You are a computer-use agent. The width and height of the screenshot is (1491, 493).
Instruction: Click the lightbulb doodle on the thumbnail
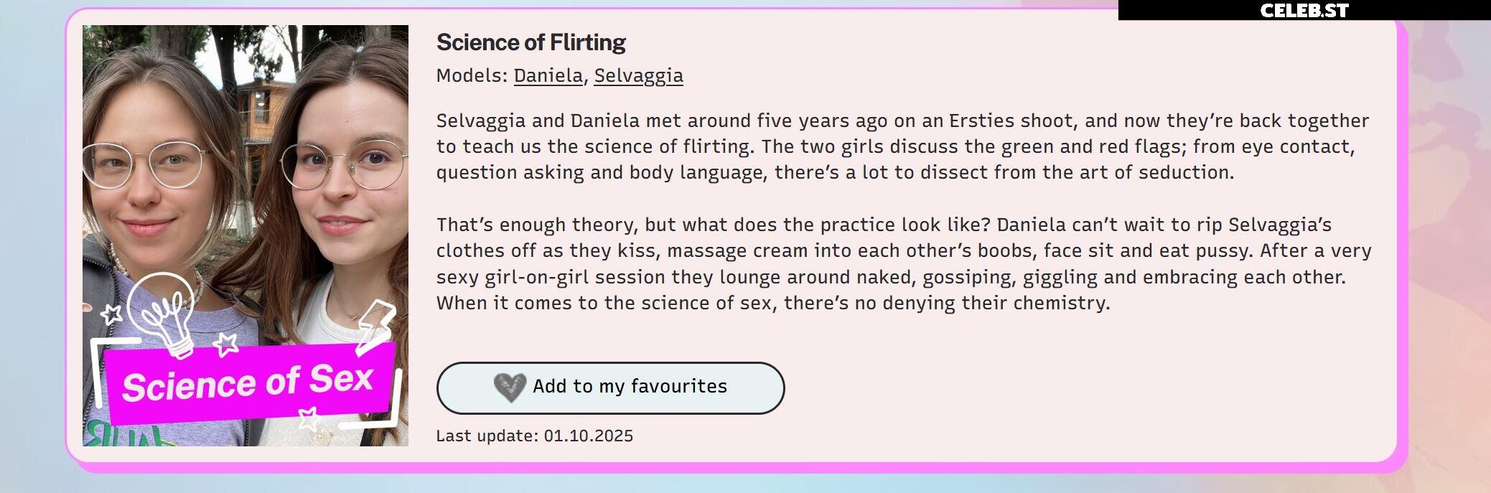tap(163, 314)
